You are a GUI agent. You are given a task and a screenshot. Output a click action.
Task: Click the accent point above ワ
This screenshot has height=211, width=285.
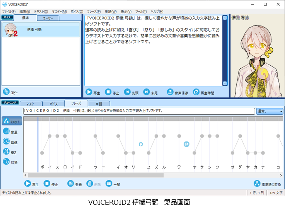pos(179,136)
